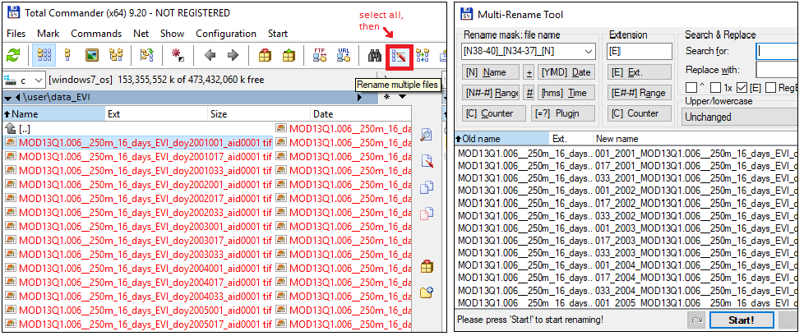Open the Commands menu

click(x=96, y=34)
